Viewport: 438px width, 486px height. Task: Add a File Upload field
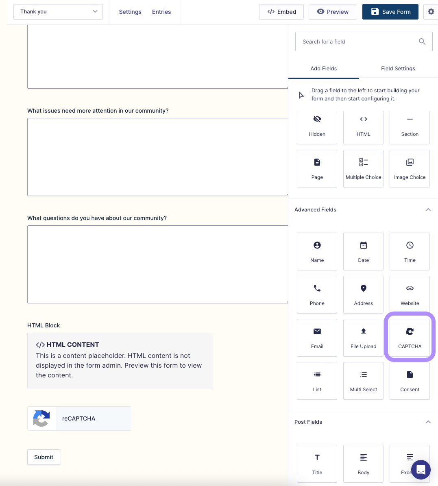click(363, 338)
